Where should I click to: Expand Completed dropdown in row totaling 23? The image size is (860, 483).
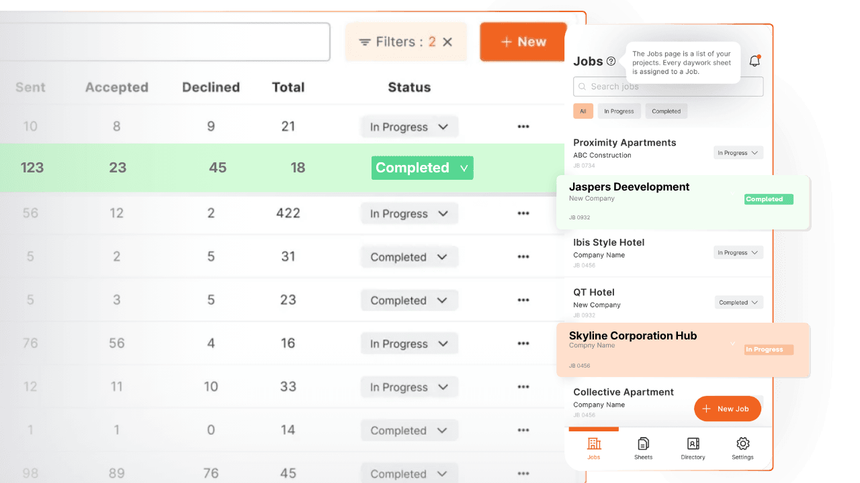pyautogui.click(x=409, y=301)
